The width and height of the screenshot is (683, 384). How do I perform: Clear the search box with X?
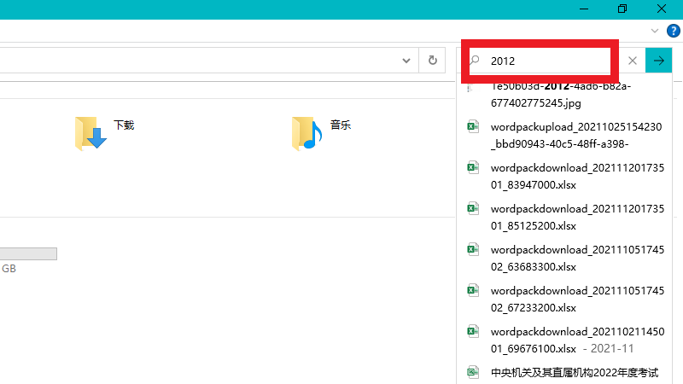point(633,61)
